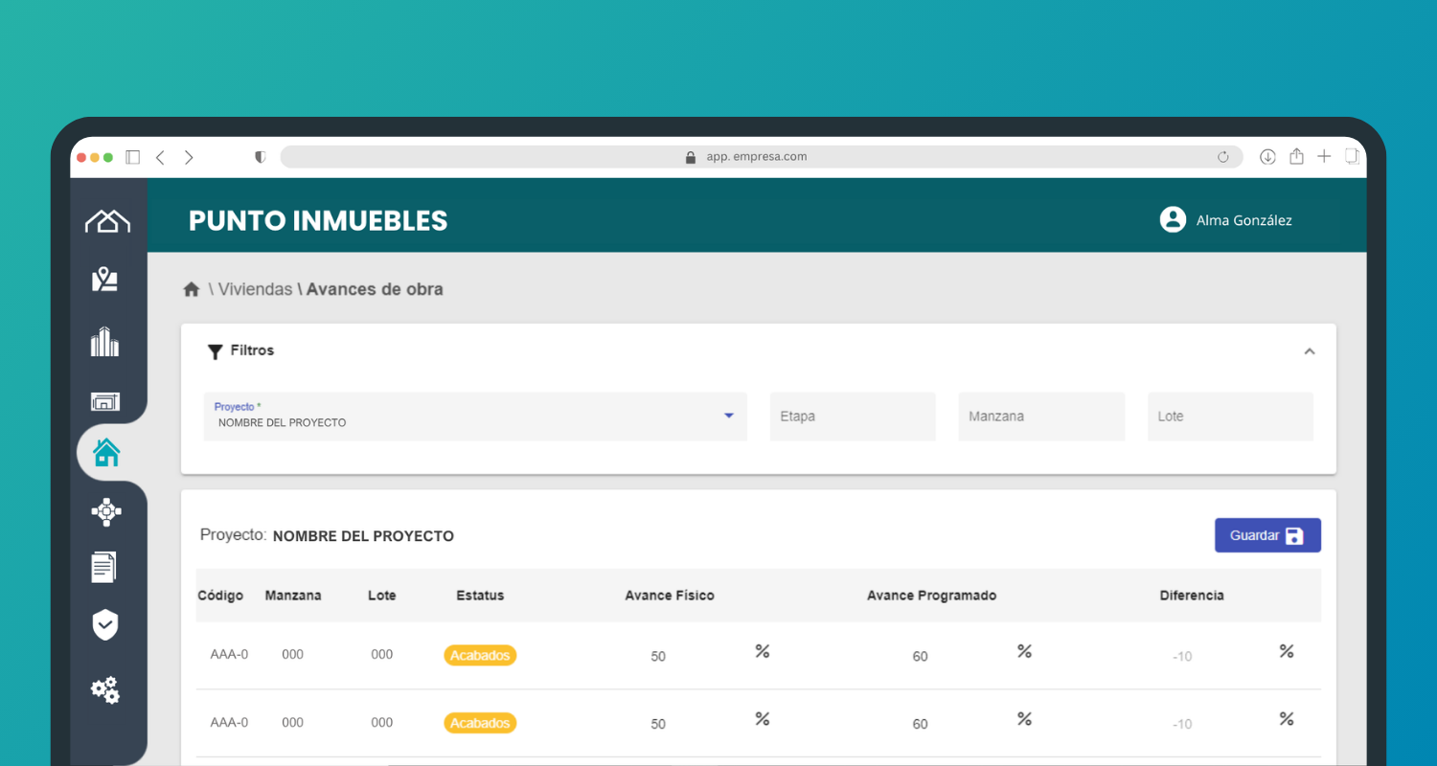Click the Etapa filter field
The width and height of the screenshot is (1437, 766).
click(x=852, y=417)
